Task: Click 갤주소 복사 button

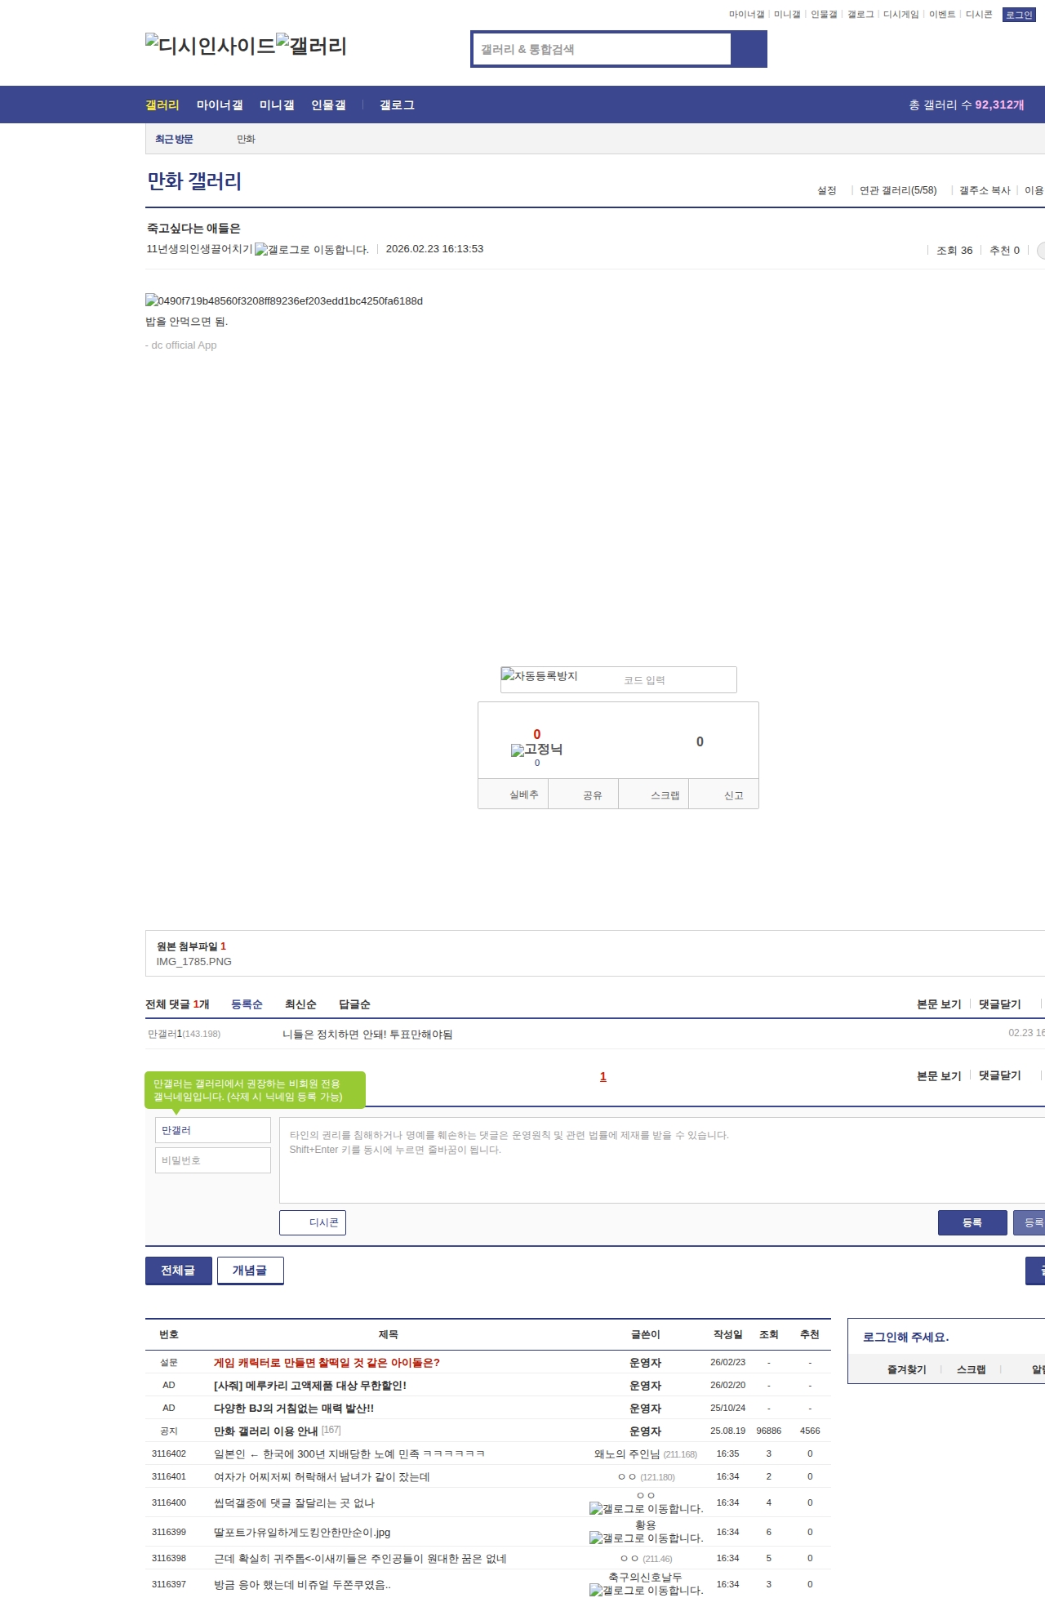Action: 985,190
